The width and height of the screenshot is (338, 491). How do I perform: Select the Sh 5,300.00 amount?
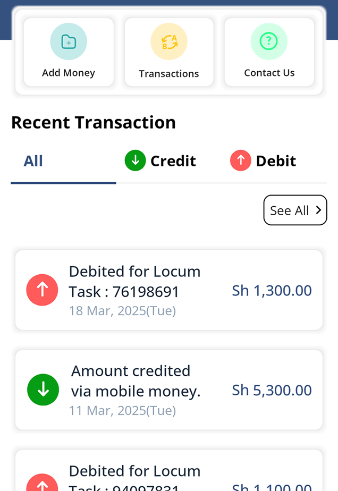coord(272,390)
